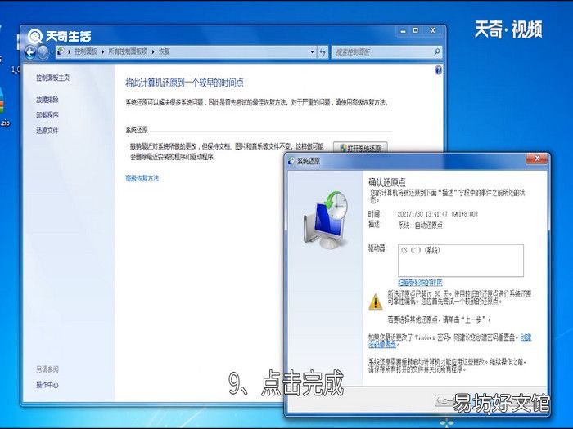Open 卸载程序 link in left sidebar
Image resolution: width=573 pixels, height=429 pixels.
47,115
